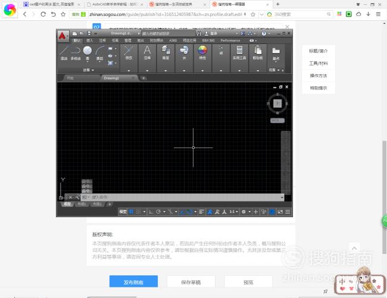Viewport: 387px width, 298px height.
Task: Expand the Draw (绘图) panel dropdown
Action: pos(88,70)
